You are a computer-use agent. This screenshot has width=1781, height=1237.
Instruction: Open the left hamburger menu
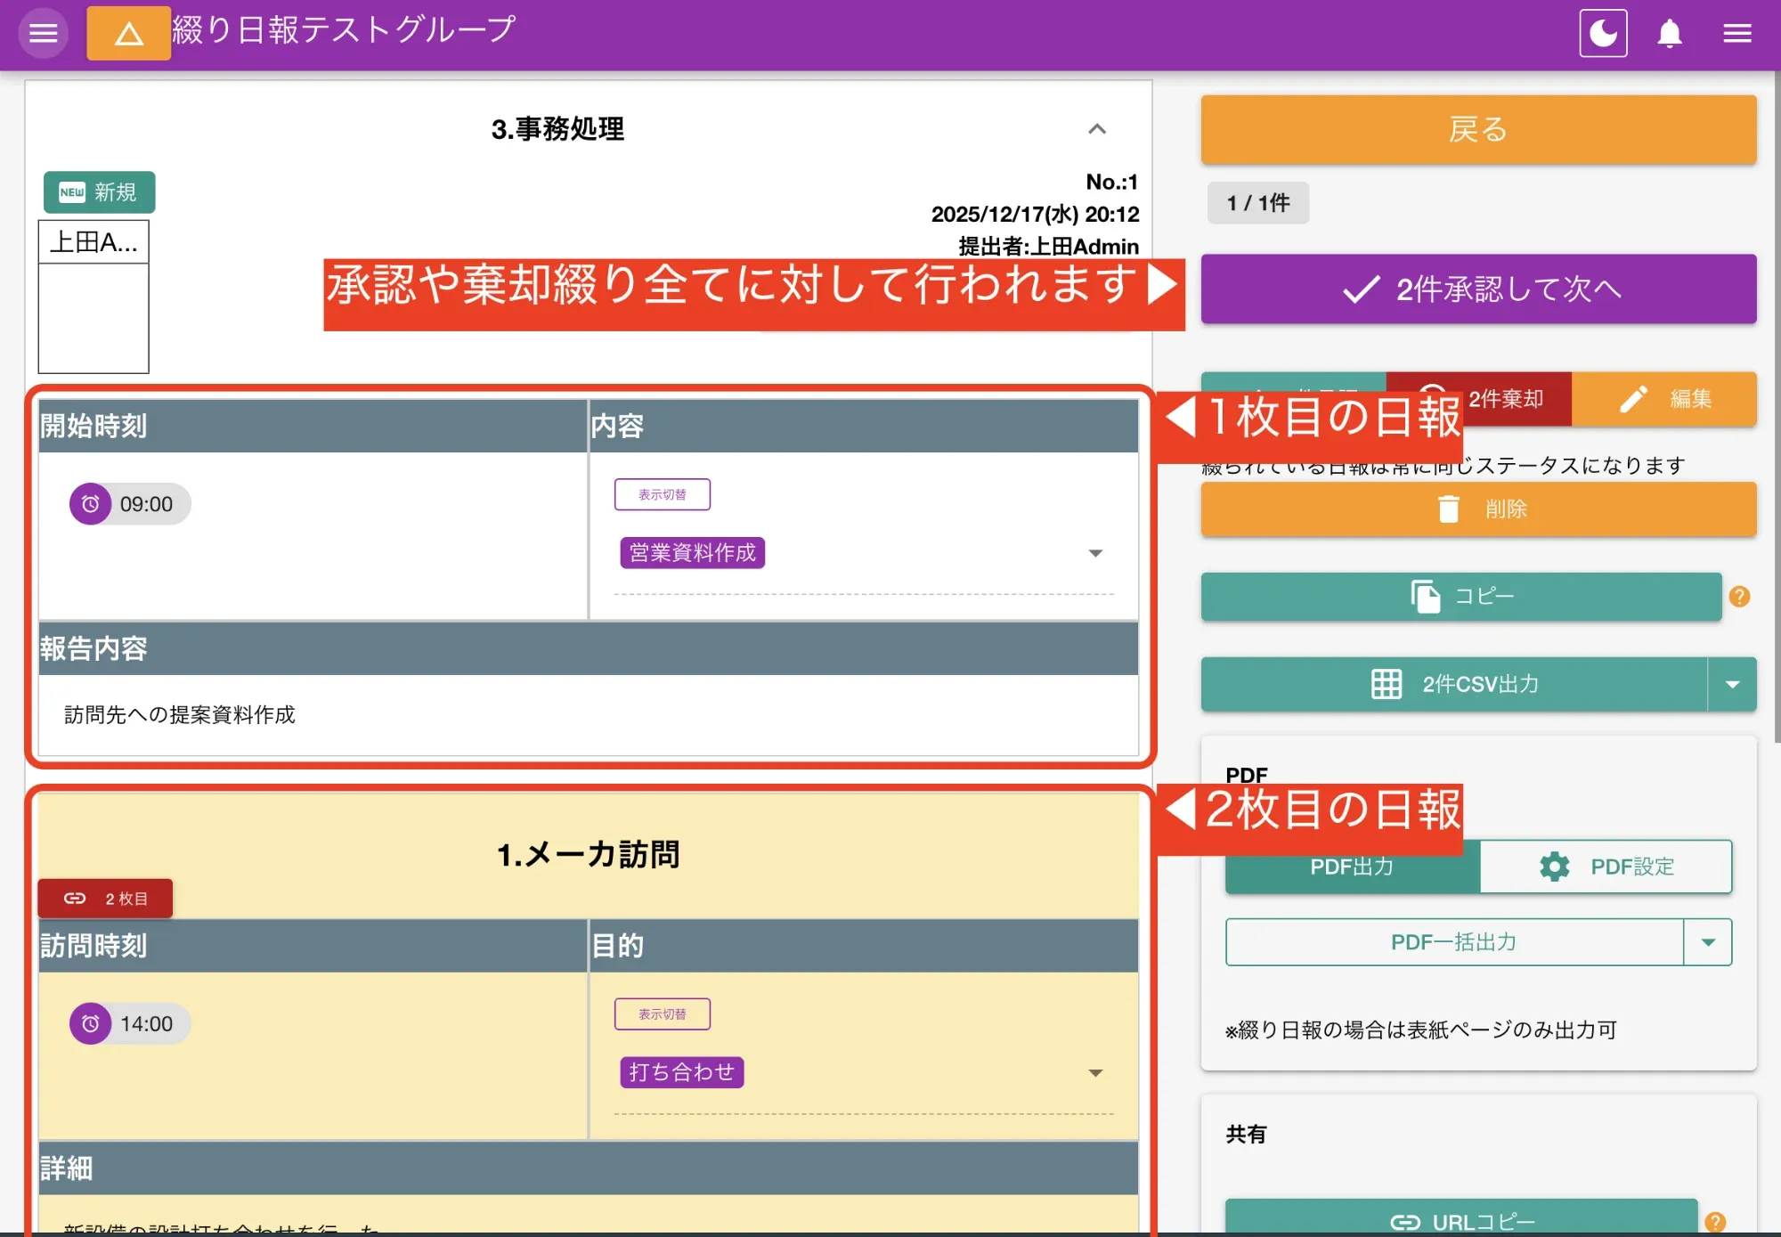tap(42, 33)
